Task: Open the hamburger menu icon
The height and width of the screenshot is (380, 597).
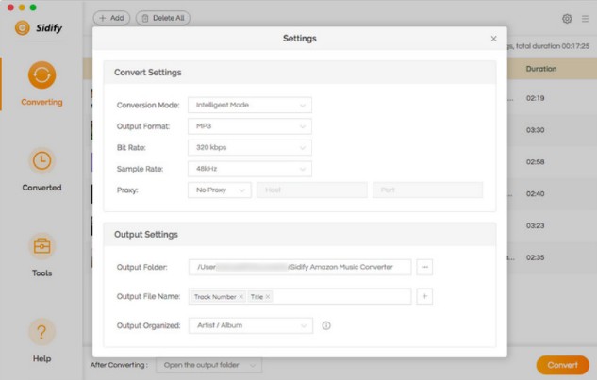Action: [585, 18]
